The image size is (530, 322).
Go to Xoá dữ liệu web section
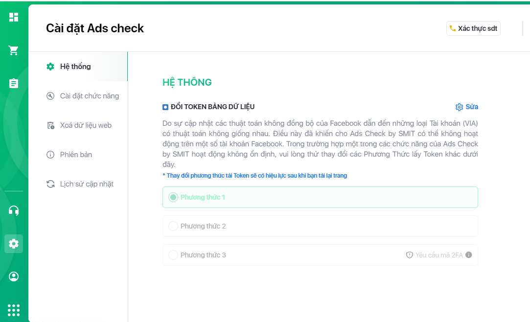(x=86, y=125)
